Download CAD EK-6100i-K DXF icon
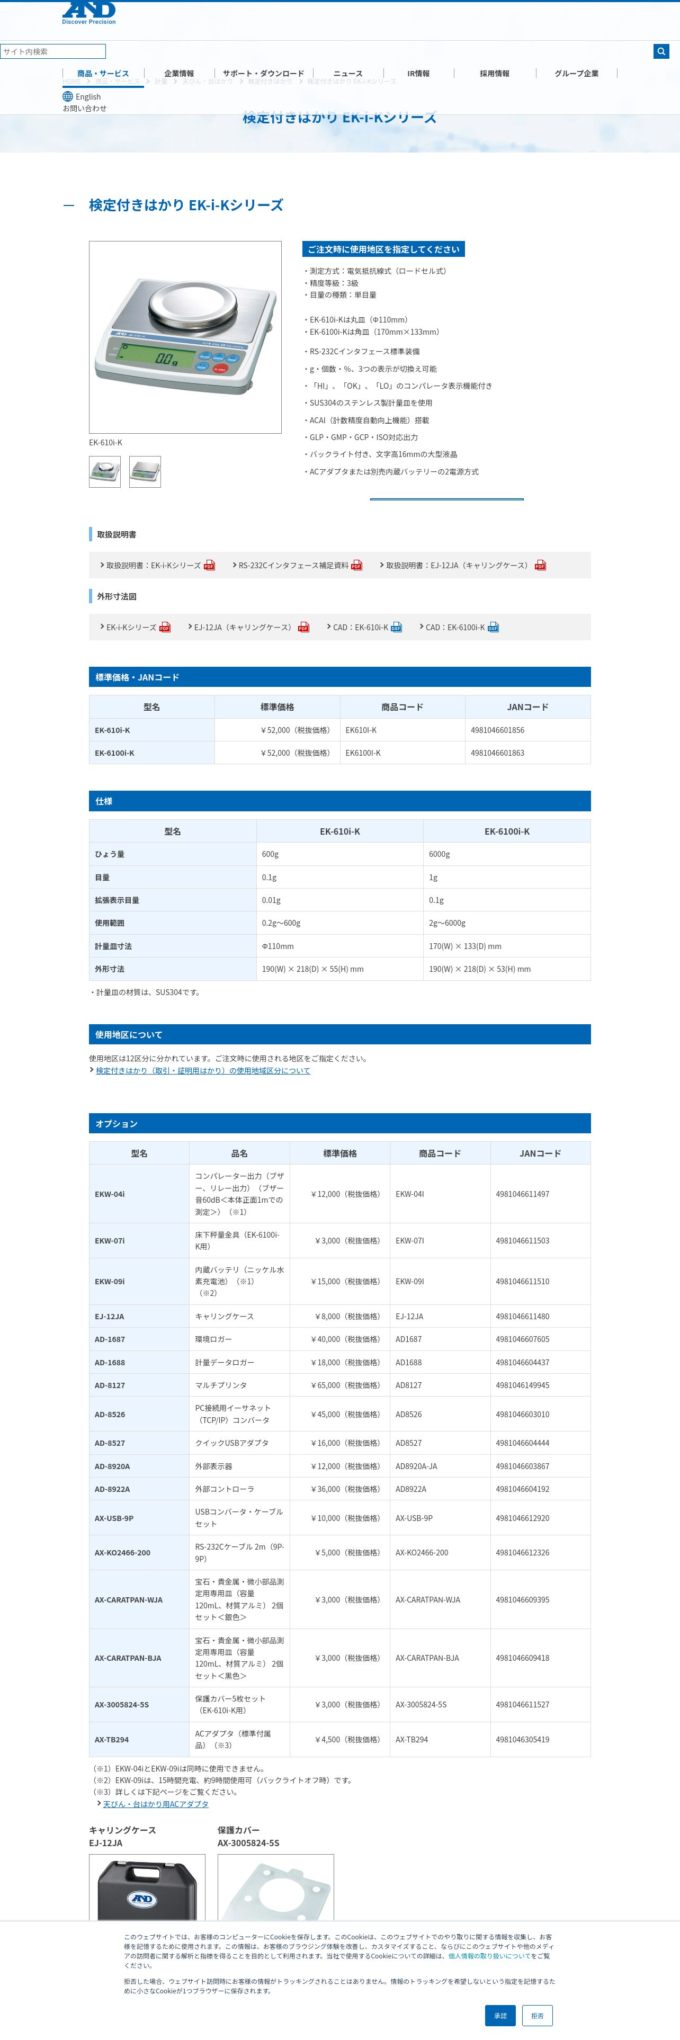This screenshot has width=680, height=2040. click(x=493, y=627)
